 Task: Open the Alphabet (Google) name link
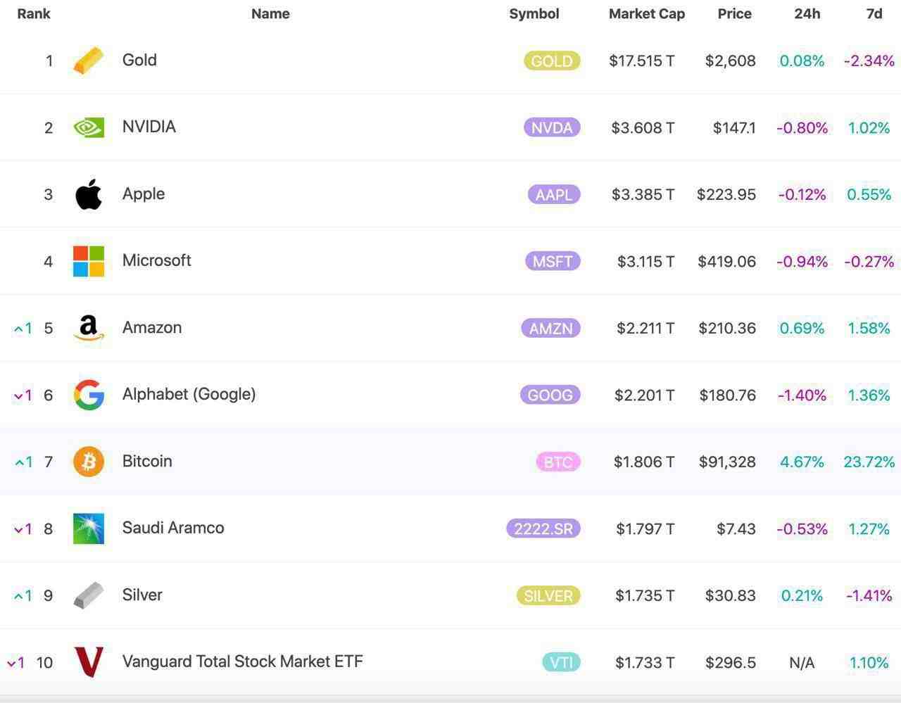[189, 394]
